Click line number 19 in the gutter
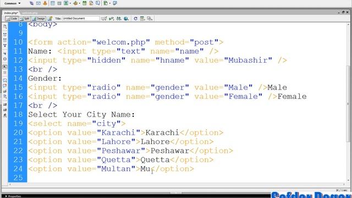This screenshot has height=198, width=352. [x=18, y=123]
